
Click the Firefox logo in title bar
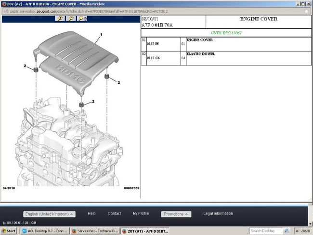coord(3,4)
